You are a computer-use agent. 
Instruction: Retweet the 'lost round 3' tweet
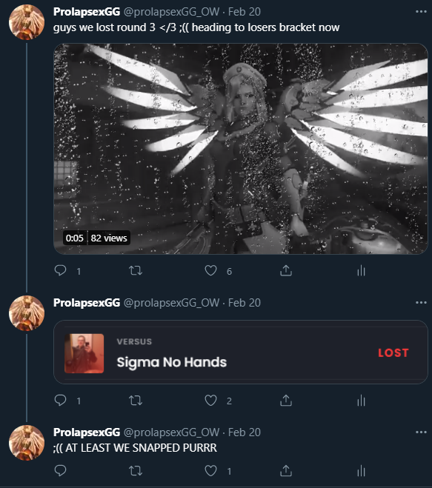[x=136, y=270]
